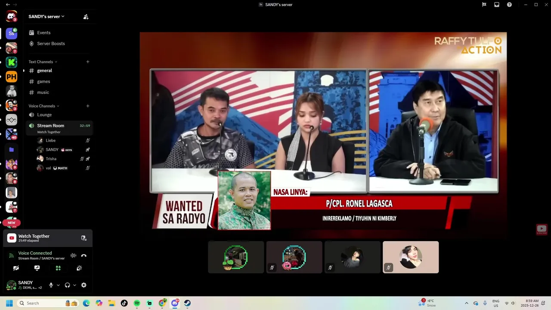Open microphone input options dropdown
The image size is (551, 310).
tap(58, 285)
